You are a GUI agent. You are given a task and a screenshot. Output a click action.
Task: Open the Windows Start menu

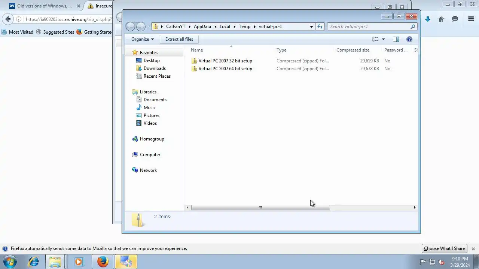click(10, 262)
